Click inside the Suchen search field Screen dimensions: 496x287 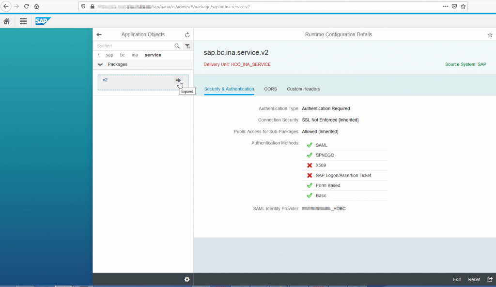135,46
